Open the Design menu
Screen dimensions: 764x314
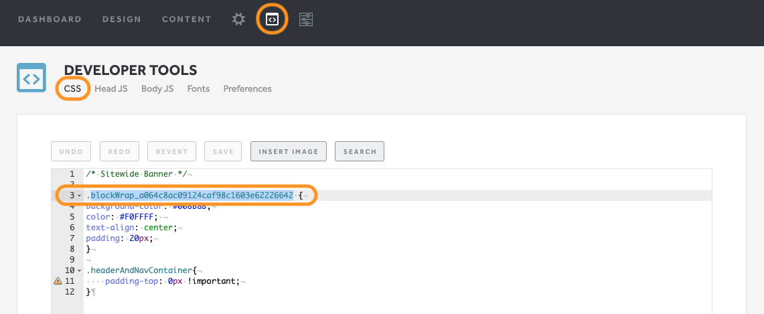[x=122, y=19]
